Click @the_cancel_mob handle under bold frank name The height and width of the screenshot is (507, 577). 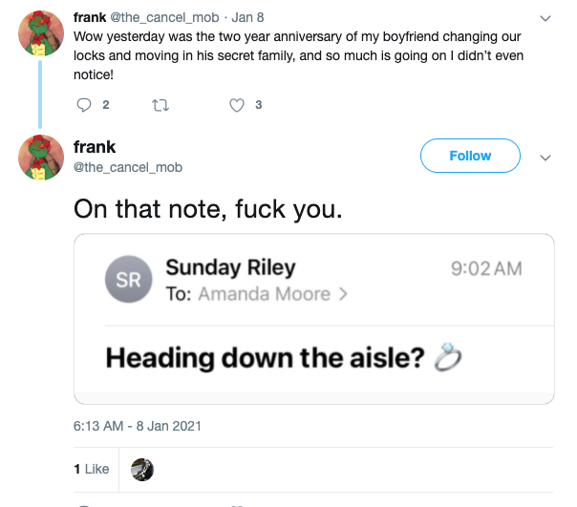pos(128,167)
